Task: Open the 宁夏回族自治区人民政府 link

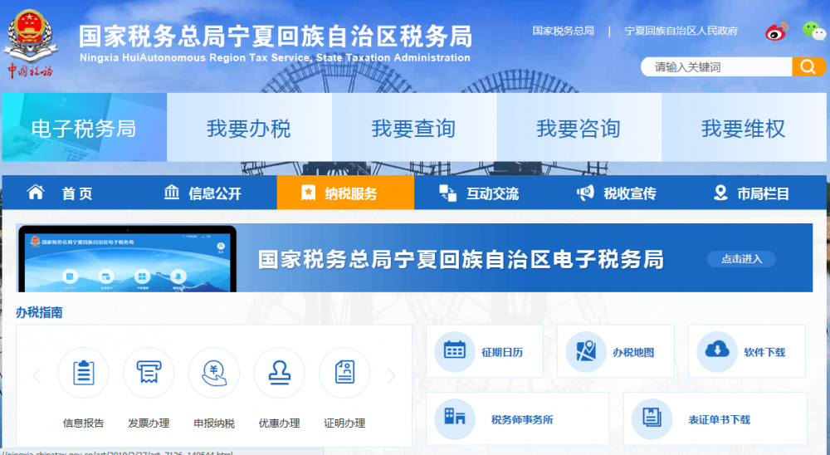Action: click(x=681, y=31)
